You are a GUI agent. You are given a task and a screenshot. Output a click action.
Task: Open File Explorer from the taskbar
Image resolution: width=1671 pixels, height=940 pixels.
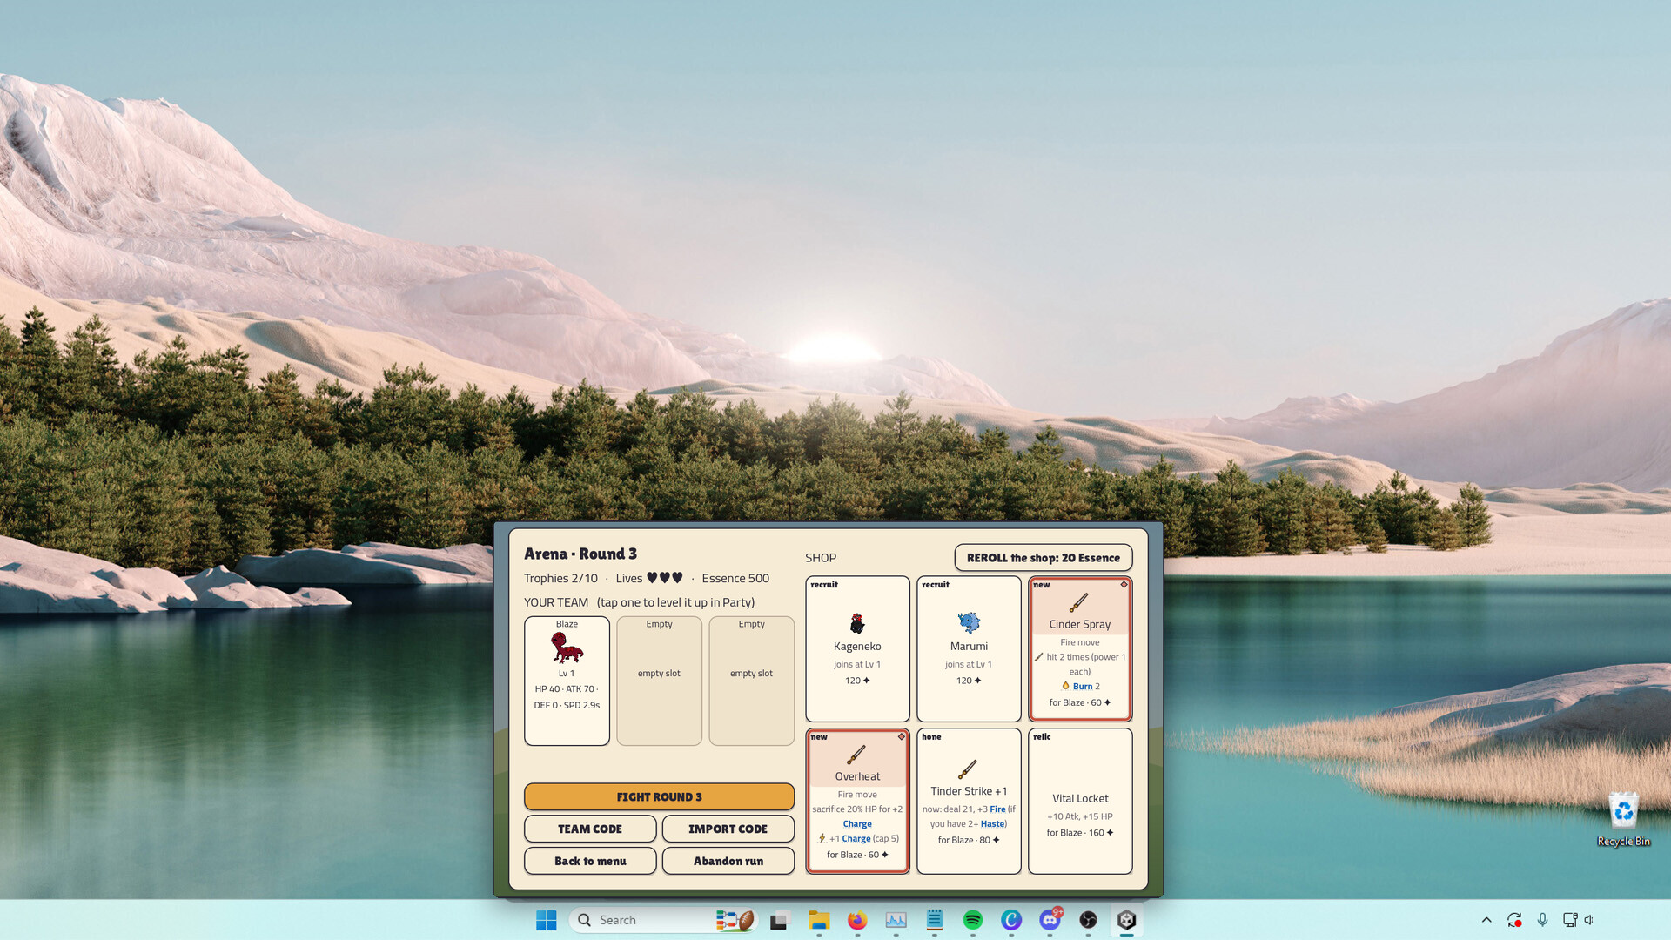click(x=819, y=920)
